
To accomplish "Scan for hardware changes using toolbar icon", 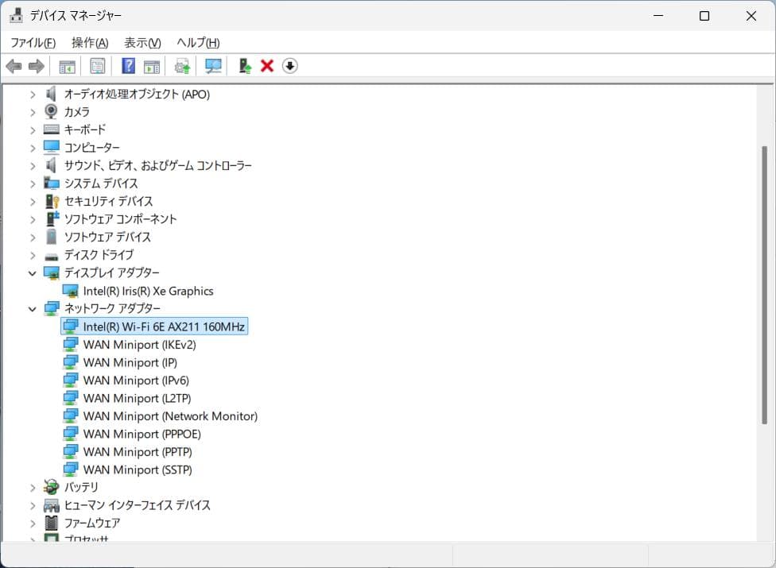I will coord(212,65).
